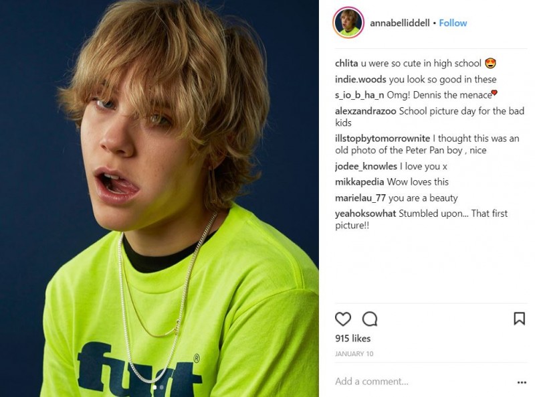Open comments via speech bubble icon
This screenshot has width=535, height=397.
370,319
